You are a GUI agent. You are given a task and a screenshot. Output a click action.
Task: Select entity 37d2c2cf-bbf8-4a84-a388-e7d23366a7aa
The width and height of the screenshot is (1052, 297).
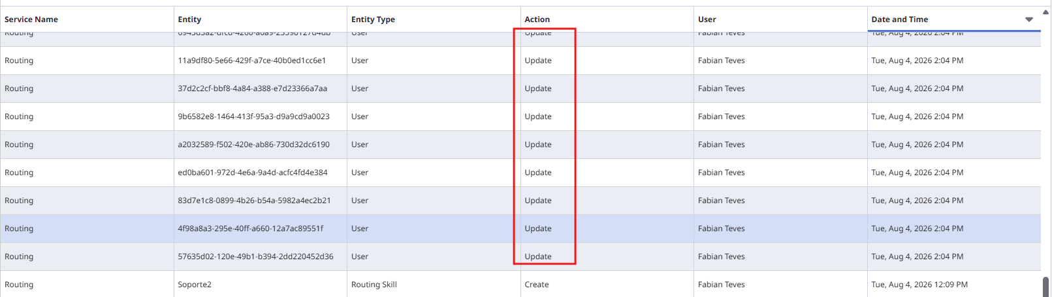pyautogui.click(x=253, y=89)
